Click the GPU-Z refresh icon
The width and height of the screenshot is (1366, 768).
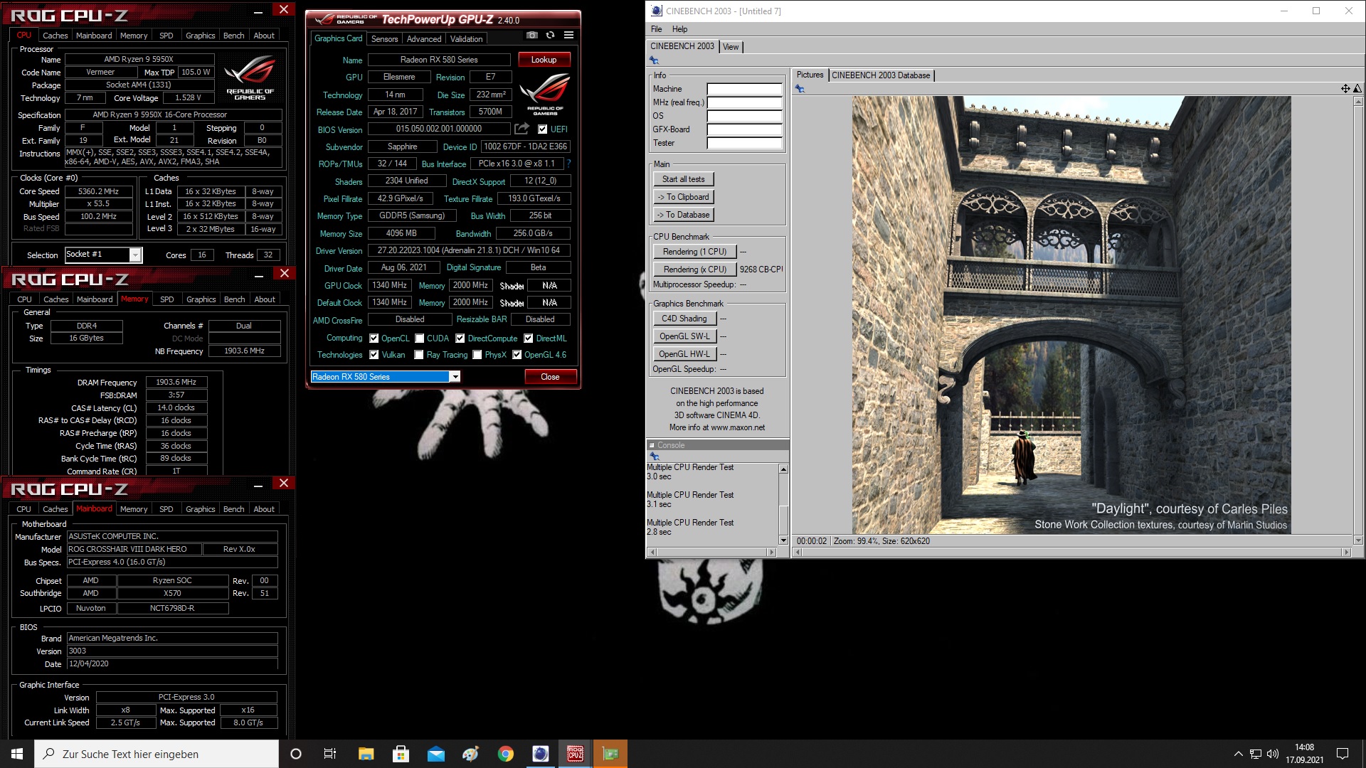pyautogui.click(x=550, y=36)
